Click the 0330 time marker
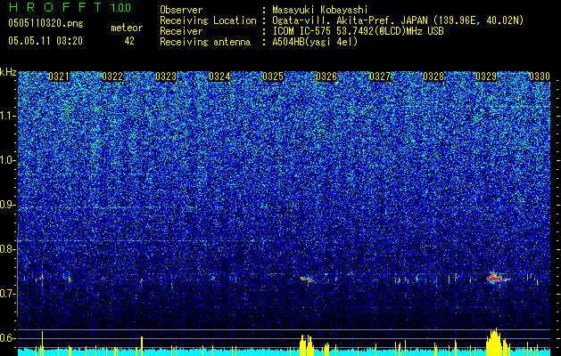 click(540, 77)
